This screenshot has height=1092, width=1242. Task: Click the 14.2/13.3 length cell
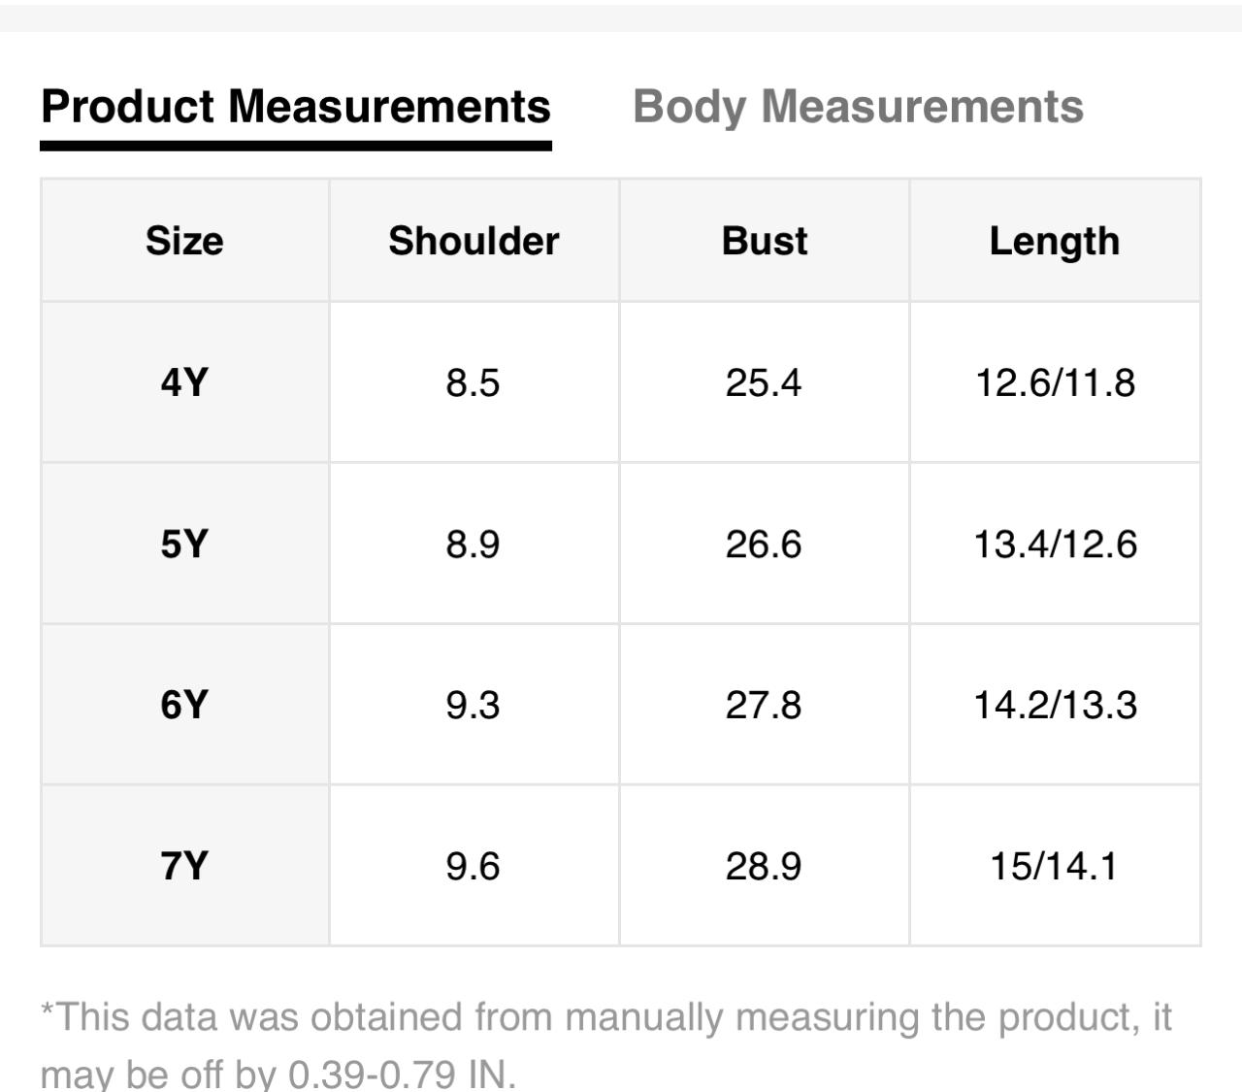coord(1055,705)
